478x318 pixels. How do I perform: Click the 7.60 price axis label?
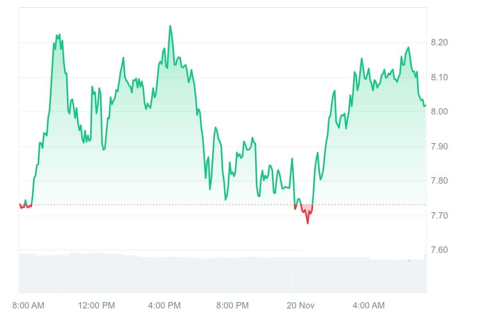(x=440, y=250)
